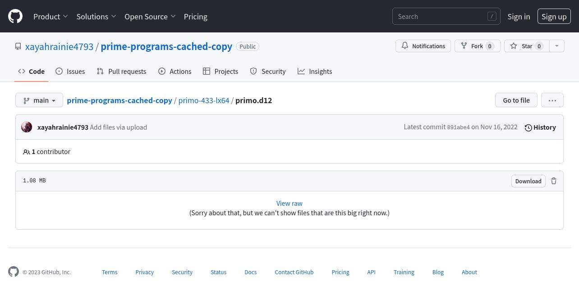Open commit History
Viewport: 579px width, 299px height.
540,127
